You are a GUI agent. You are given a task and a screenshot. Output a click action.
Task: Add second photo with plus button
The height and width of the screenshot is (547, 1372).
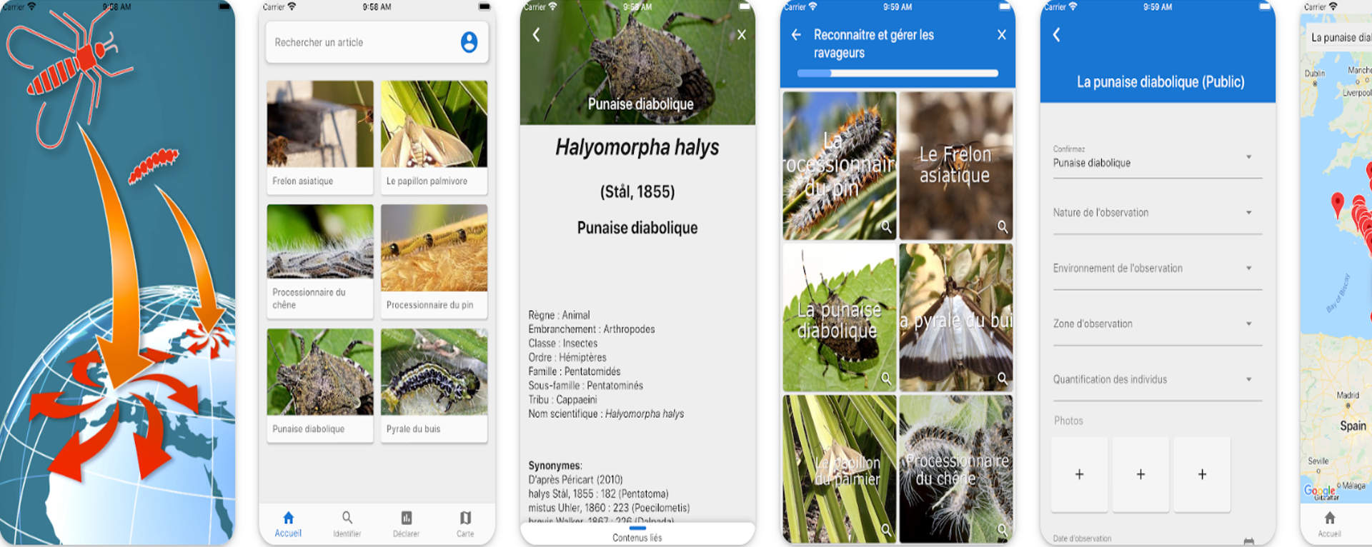point(1141,474)
